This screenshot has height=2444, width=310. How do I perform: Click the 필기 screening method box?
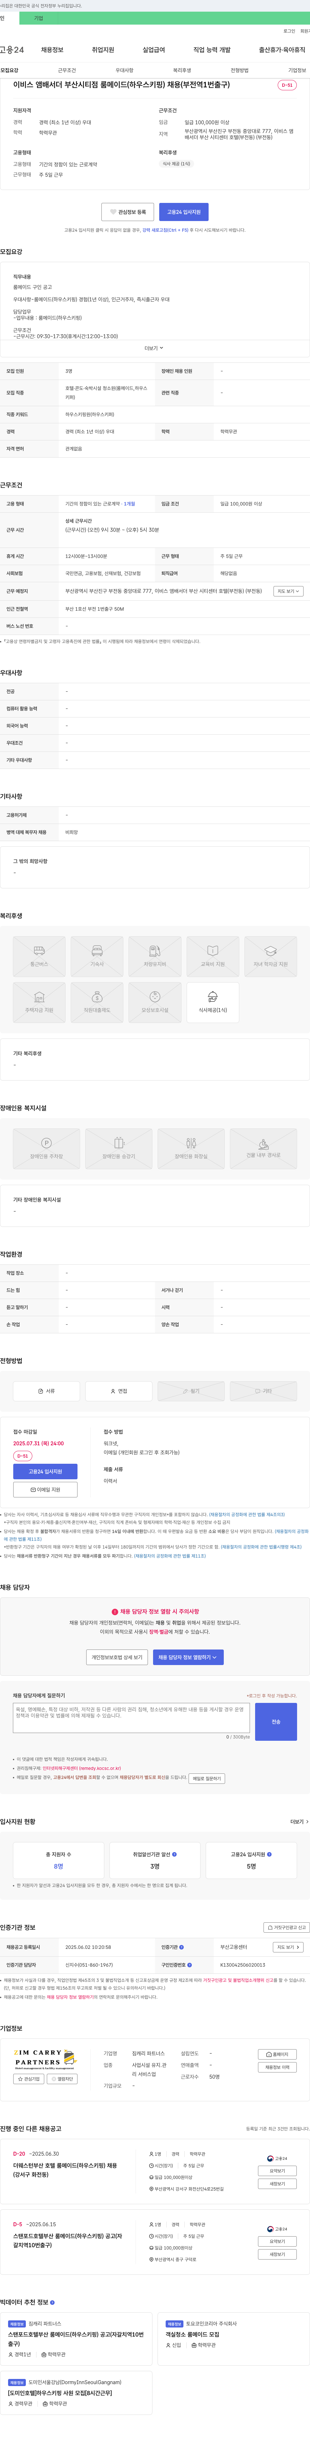pos(191,1391)
